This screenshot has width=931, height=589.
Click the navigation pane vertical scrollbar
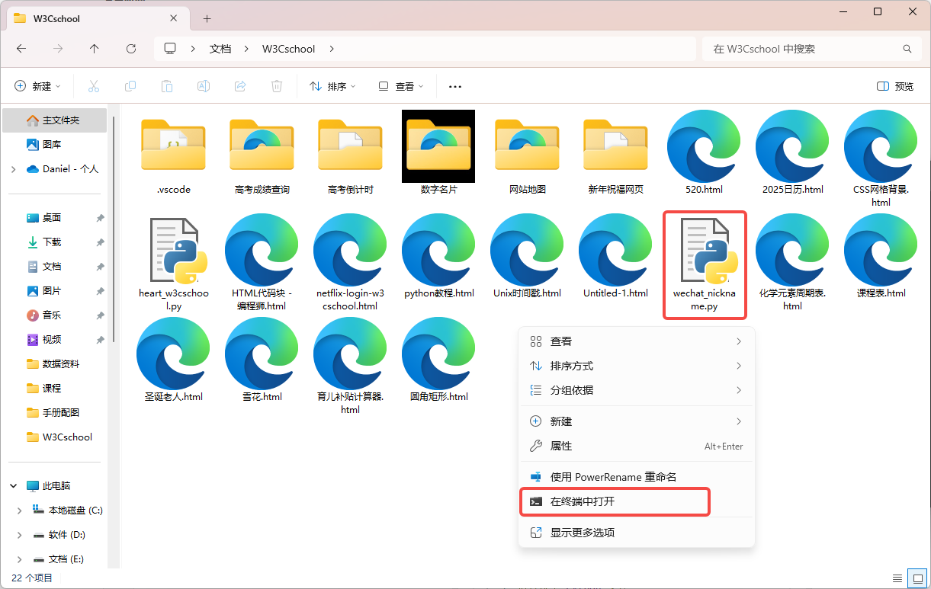point(114,229)
